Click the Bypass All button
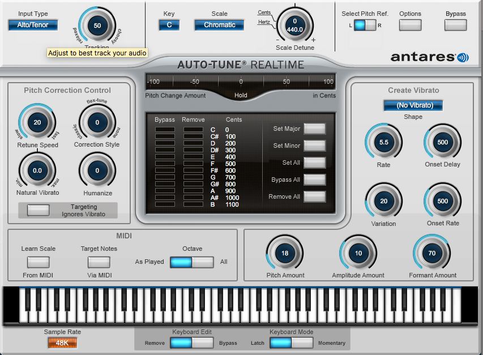The image size is (483, 355). (314, 179)
